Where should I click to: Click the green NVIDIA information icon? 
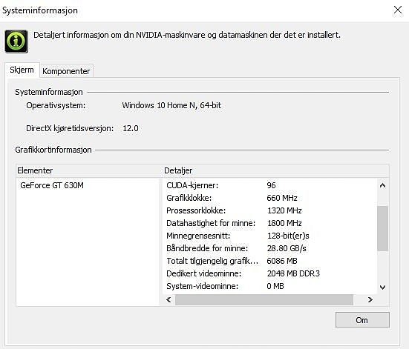point(16,41)
